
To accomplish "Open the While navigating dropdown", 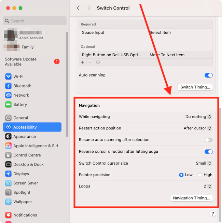I will (x=198, y=117).
